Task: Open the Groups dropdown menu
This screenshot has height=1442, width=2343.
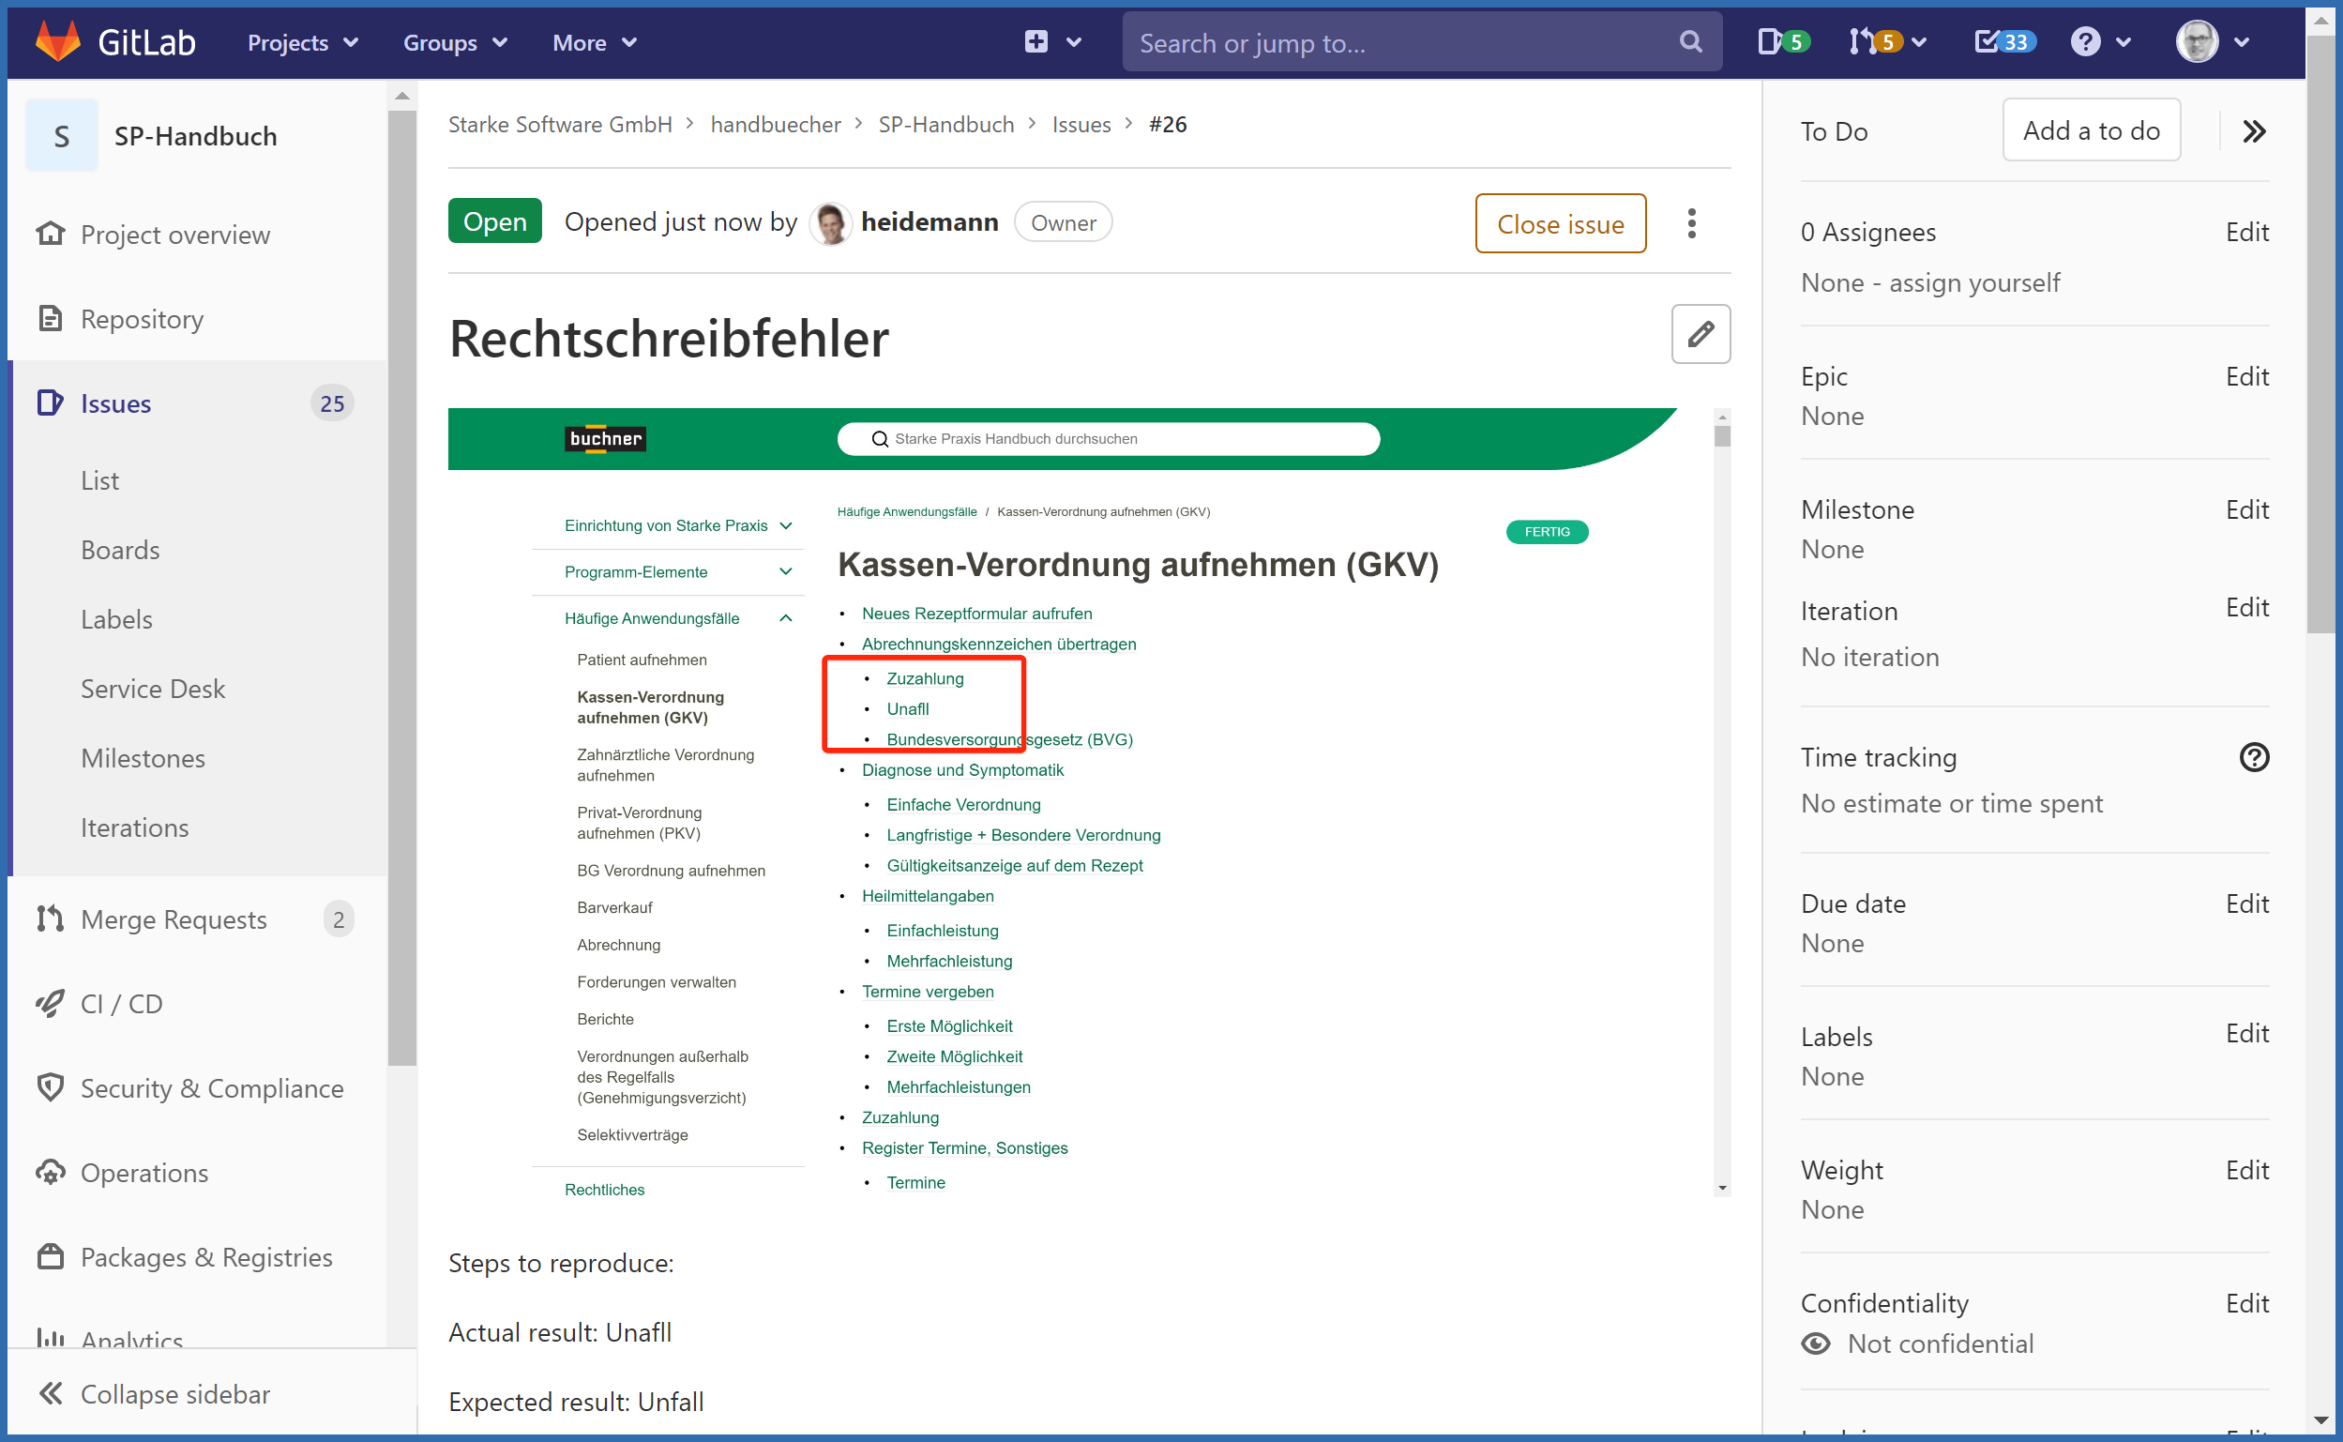Action: [455, 42]
